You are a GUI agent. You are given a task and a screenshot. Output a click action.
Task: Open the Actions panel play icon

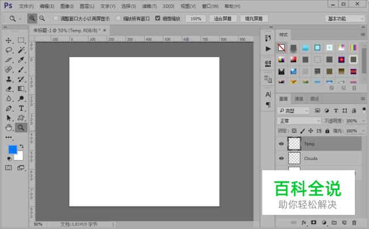(268, 49)
